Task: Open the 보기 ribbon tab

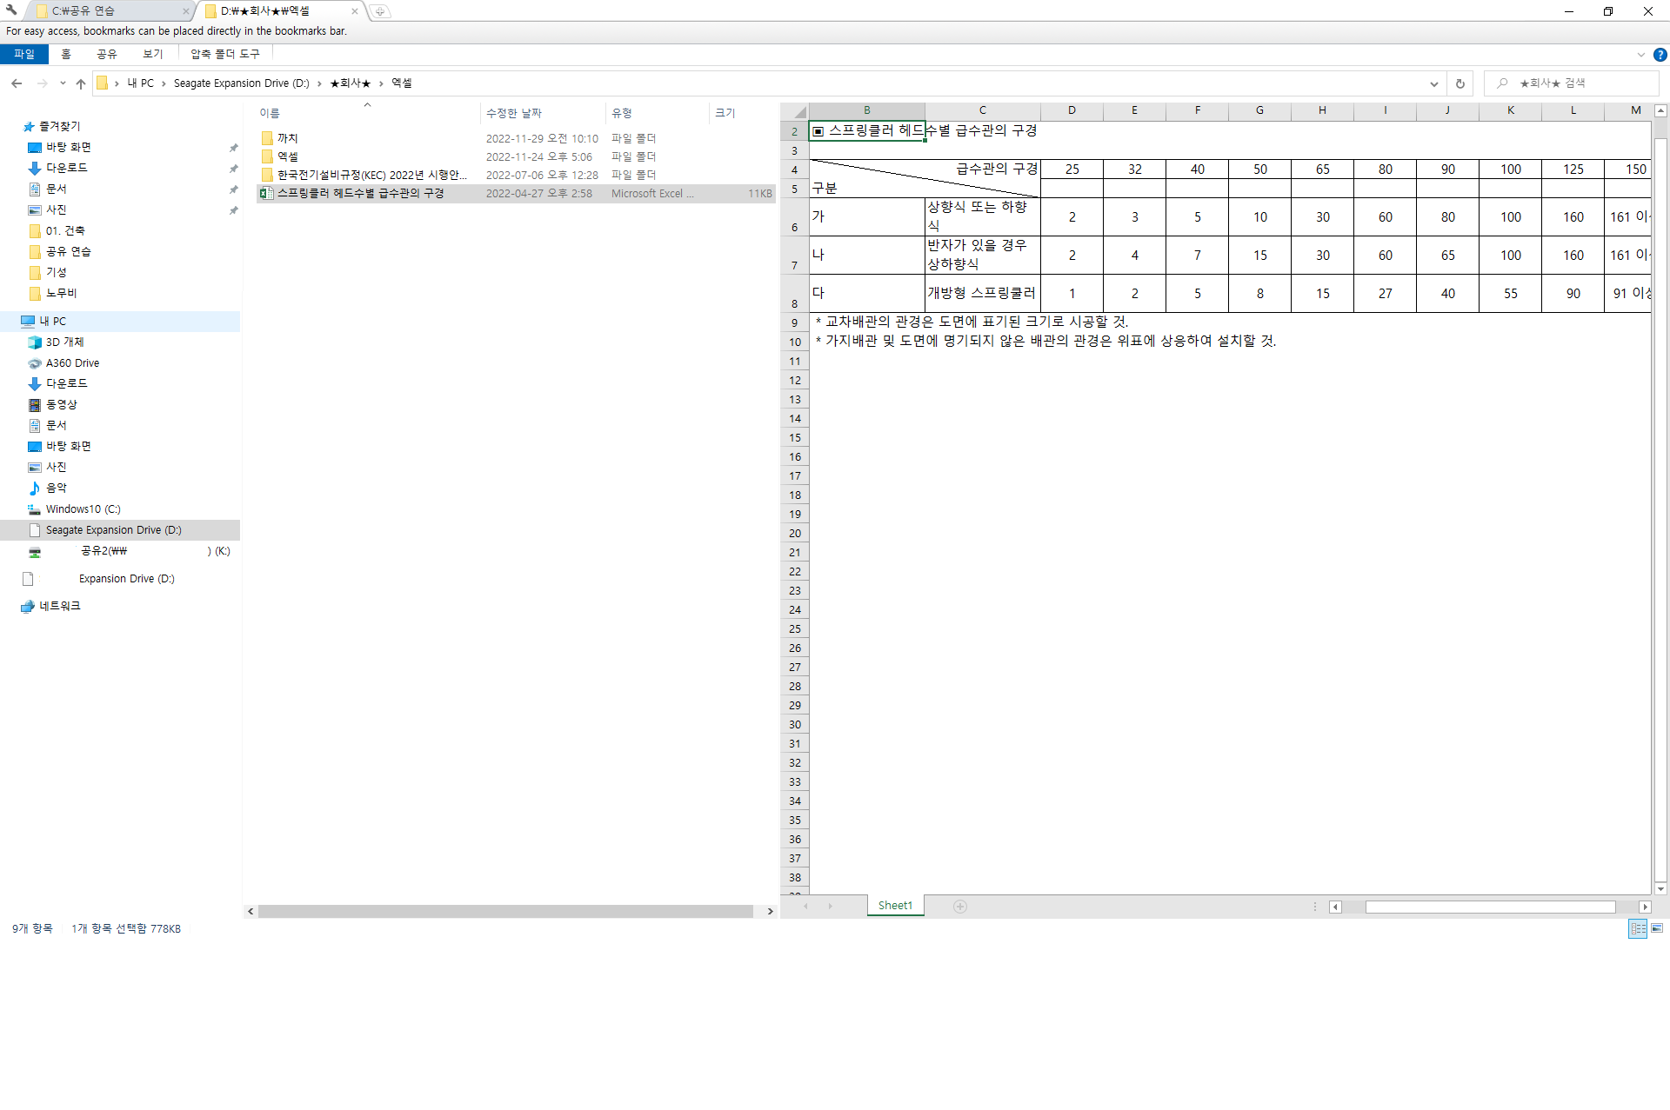Action: pos(153,54)
